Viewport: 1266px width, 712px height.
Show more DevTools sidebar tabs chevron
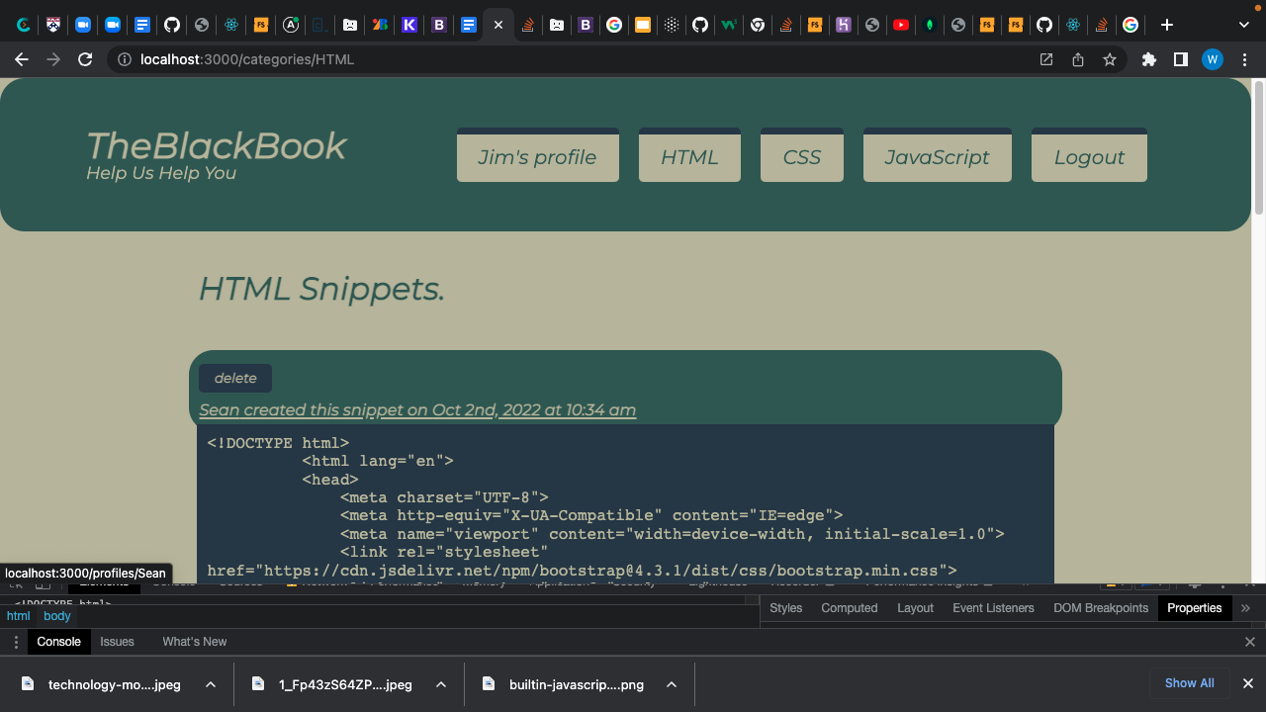[x=1245, y=608]
